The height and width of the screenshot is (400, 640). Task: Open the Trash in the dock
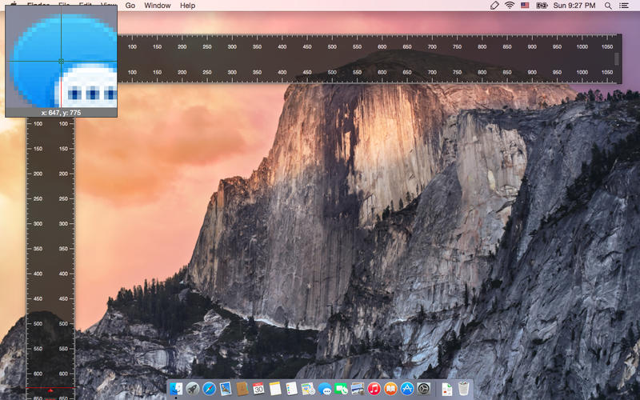tap(463, 389)
